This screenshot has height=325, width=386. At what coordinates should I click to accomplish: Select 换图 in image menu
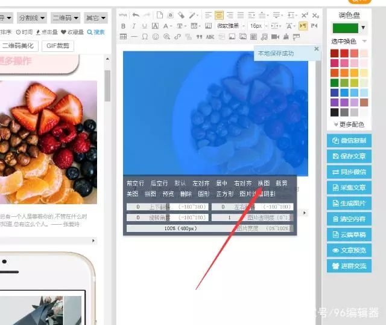point(264,183)
